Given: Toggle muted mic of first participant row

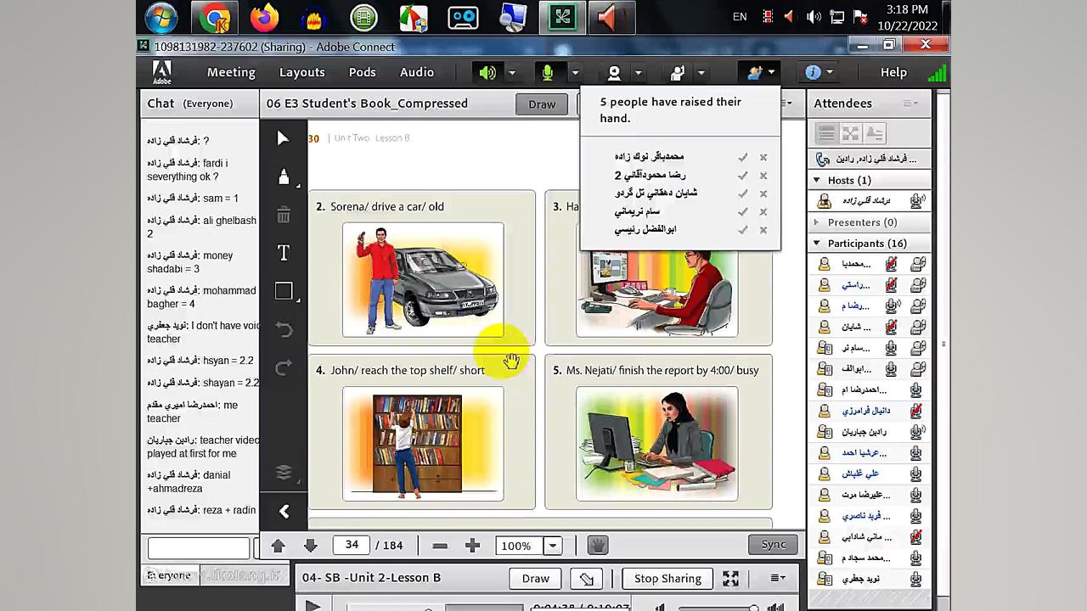Looking at the screenshot, I should [x=892, y=264].
